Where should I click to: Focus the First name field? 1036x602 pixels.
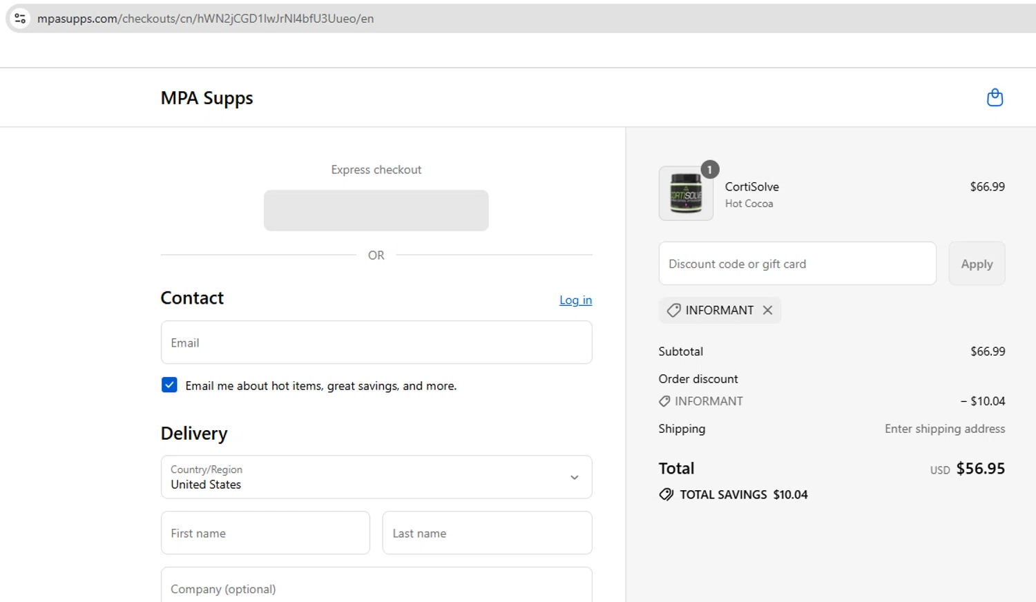(x=265, y=533)
